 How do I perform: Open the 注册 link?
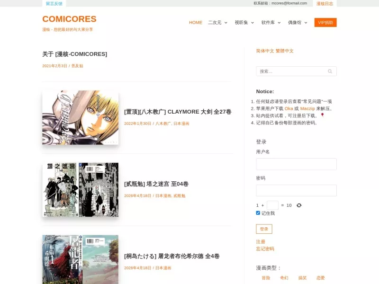pyautogui.click(x=261, y=242)
